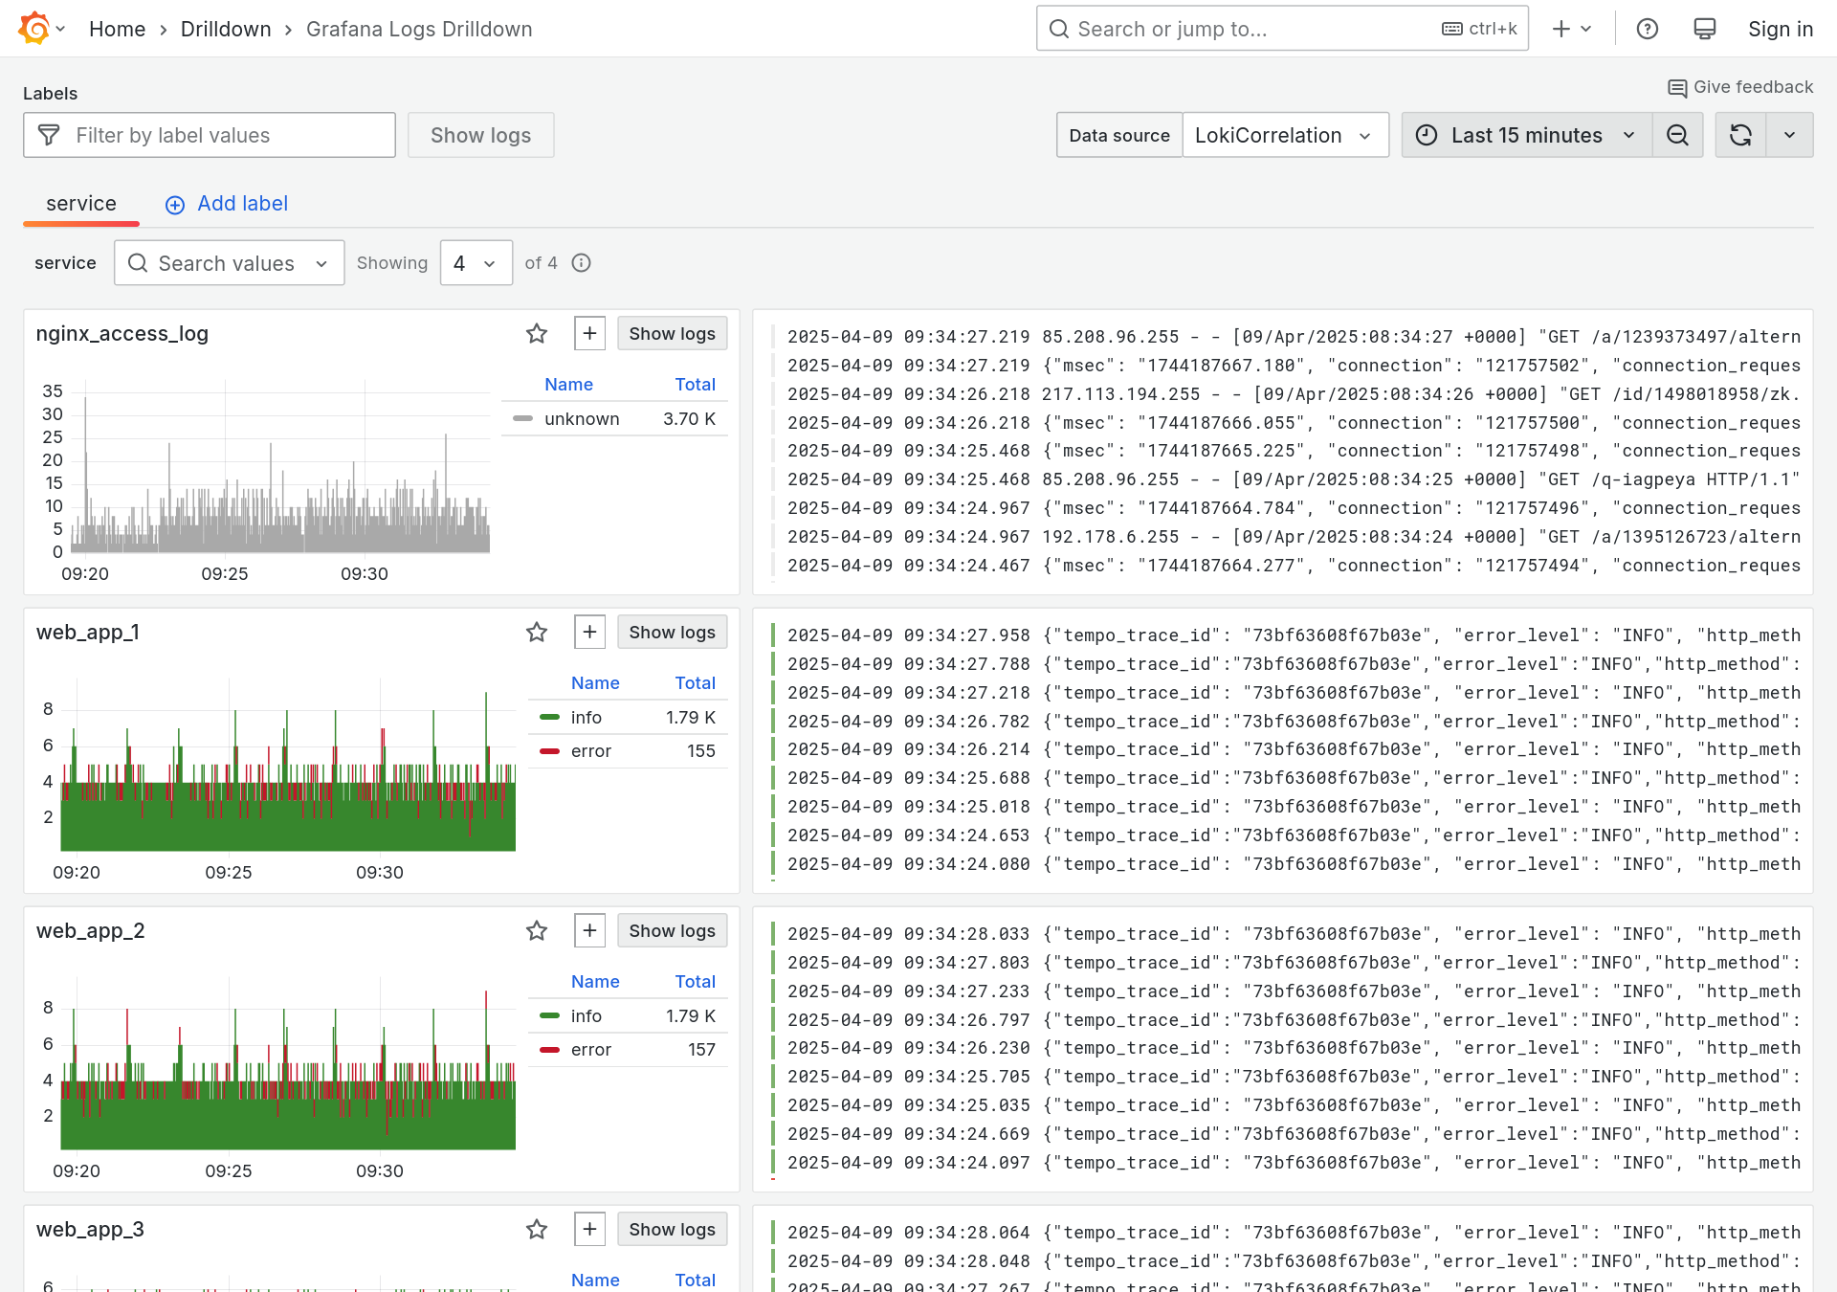1837x1292 pixels.
Task: Open the LokiCorrelation data source dropdown
Action: (x=1285, y=135)
